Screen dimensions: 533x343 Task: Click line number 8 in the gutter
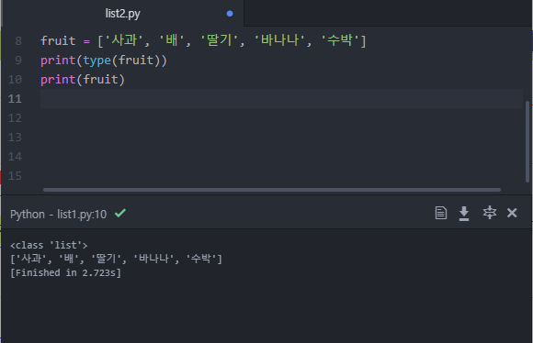coord(18,41)
